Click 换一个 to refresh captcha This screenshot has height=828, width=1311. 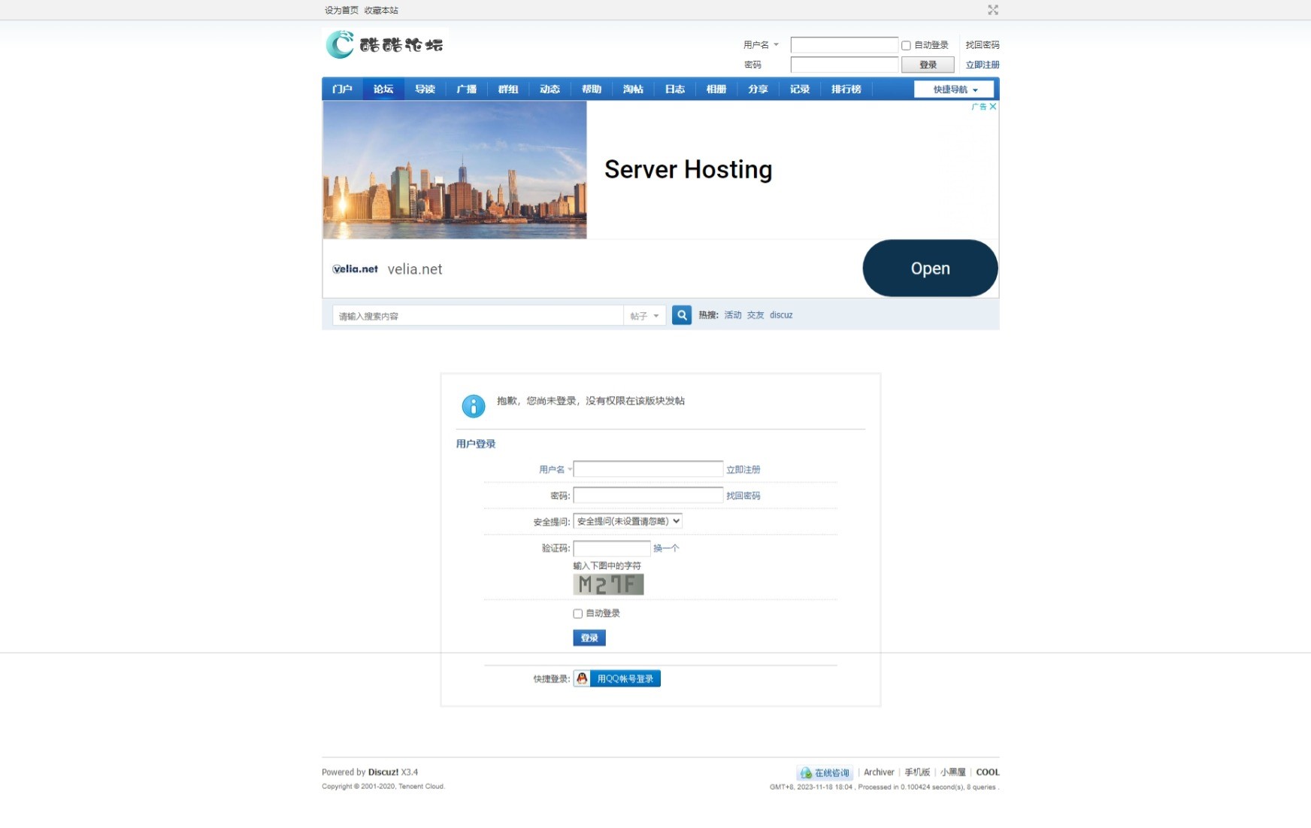(665, 548)
